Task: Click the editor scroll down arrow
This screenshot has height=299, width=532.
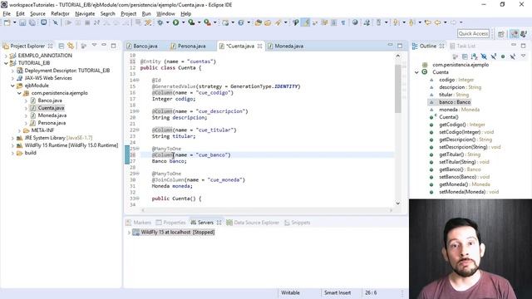Action: pyautogui.click(x=398, y=203)
